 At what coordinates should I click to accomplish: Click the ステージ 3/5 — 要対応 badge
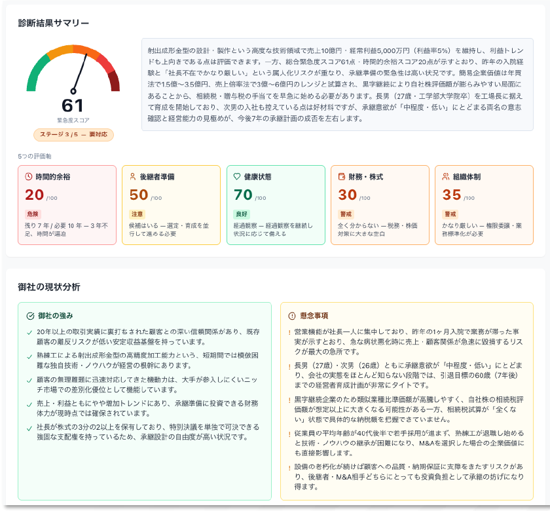(73, 134)
